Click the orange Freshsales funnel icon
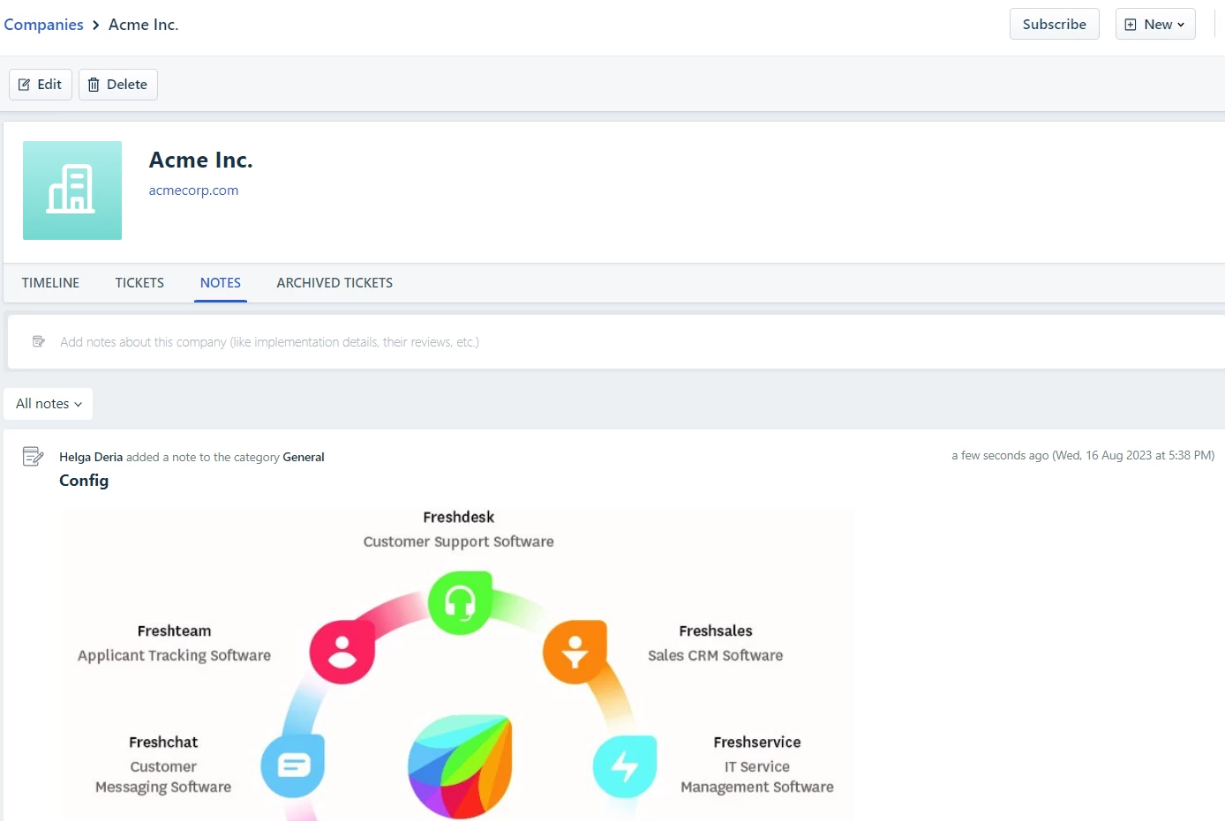Image resolution: width=1225 pixels, height=821 pixels. 575,652
